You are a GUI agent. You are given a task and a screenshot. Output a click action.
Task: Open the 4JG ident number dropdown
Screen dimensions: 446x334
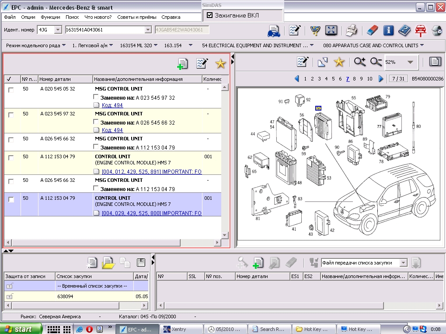pos(58,30)
